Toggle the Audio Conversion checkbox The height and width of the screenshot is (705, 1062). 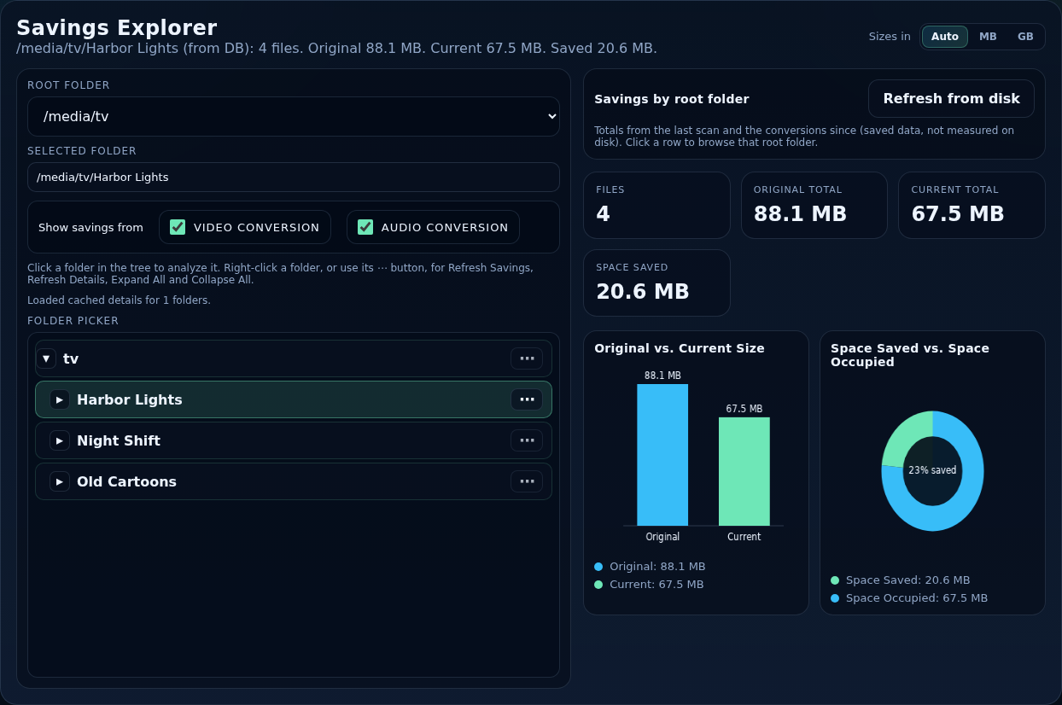pos(365,227)
